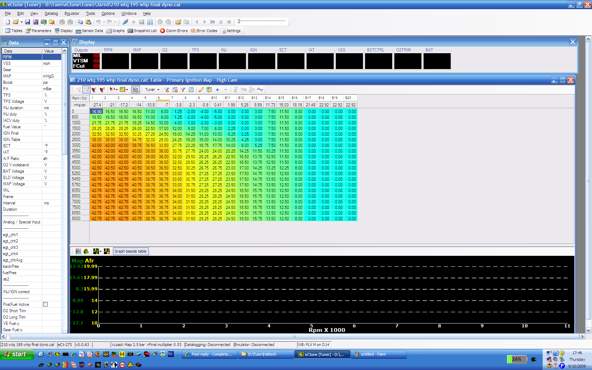Toggle the PostFuel Active checkbox

point(45,304)
